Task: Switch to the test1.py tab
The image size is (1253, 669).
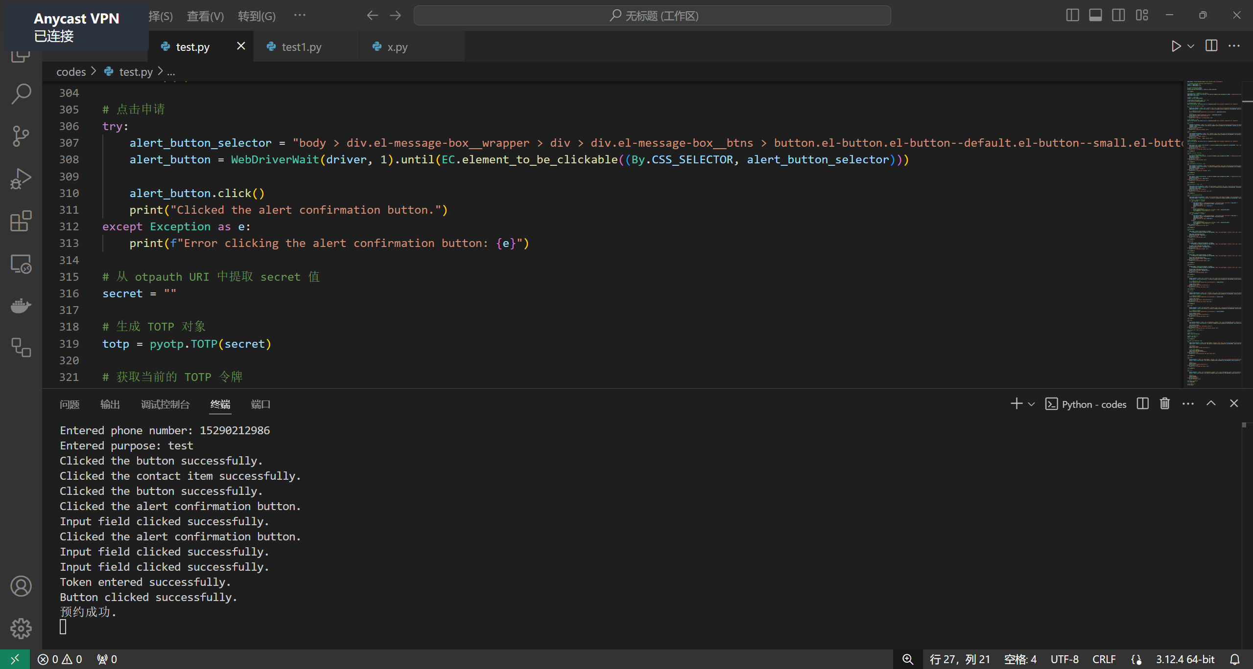Action: click(301, 47)
